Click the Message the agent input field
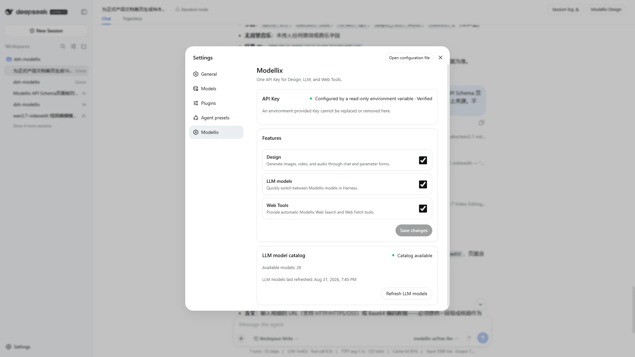 click(362, 325)
